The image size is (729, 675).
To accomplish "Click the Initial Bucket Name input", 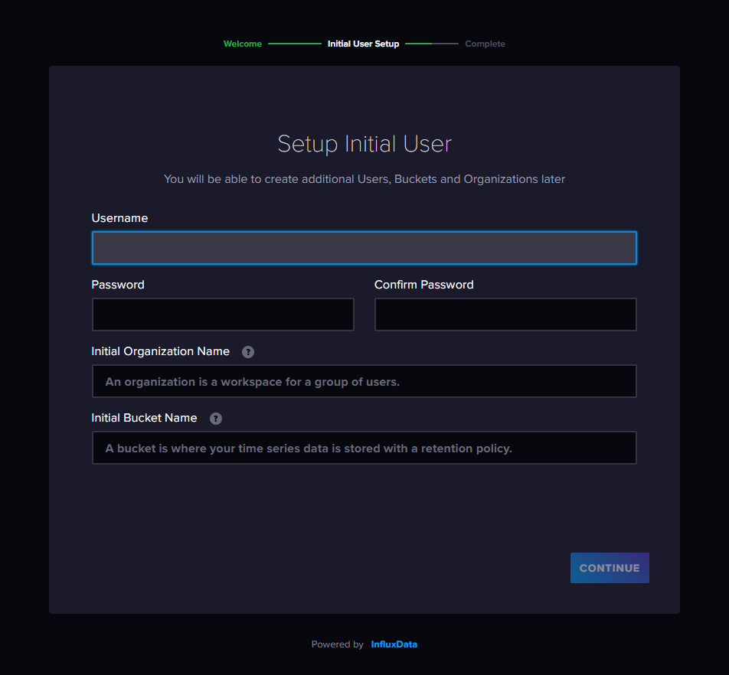I will point(364,448).
